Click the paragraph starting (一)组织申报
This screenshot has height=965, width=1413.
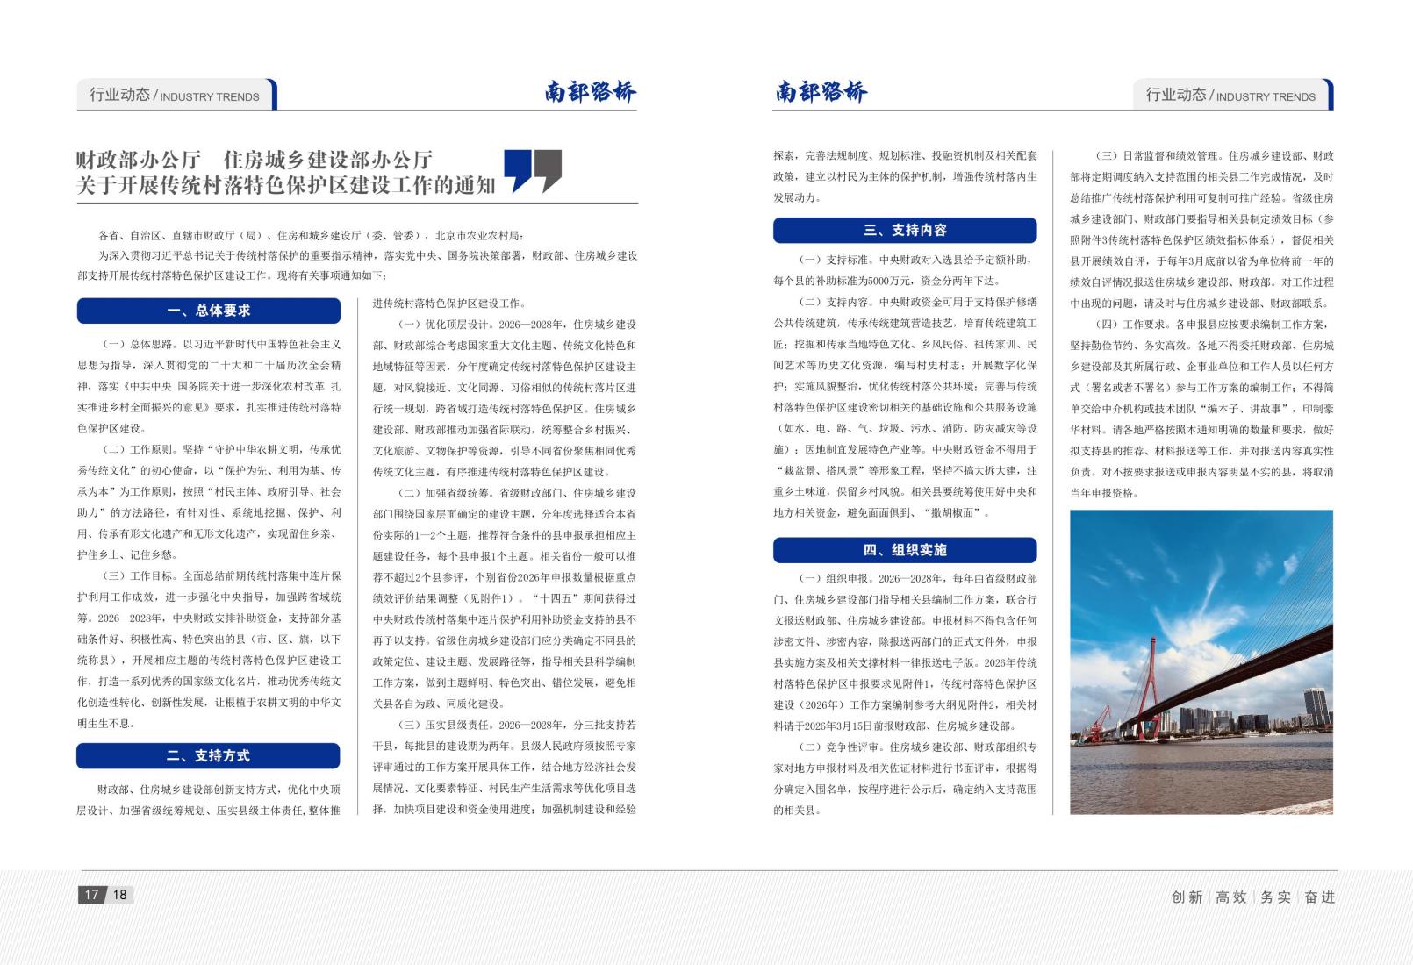(x=905, y=652)
